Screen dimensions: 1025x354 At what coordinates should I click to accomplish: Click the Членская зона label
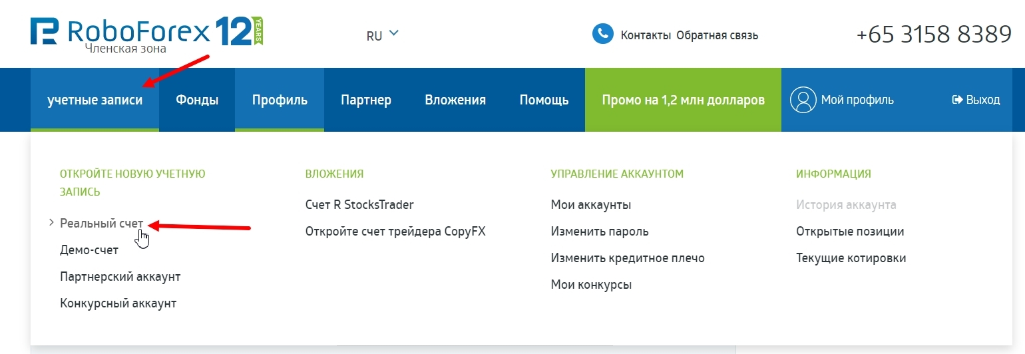[x=126, y=49]
